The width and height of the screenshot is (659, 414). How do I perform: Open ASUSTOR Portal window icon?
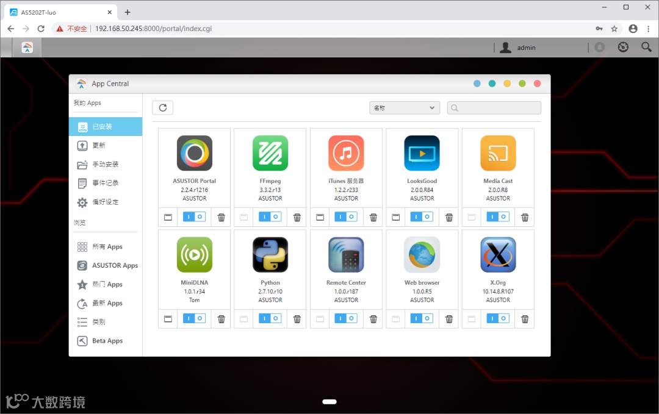(168, 217)
